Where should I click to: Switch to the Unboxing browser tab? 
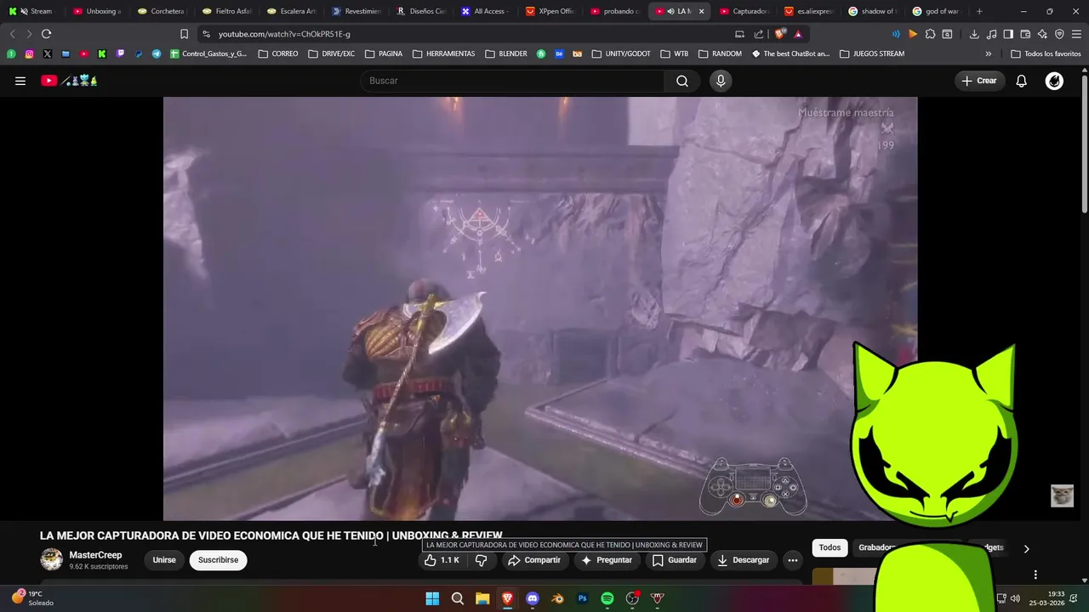click(x=97, y=11)
